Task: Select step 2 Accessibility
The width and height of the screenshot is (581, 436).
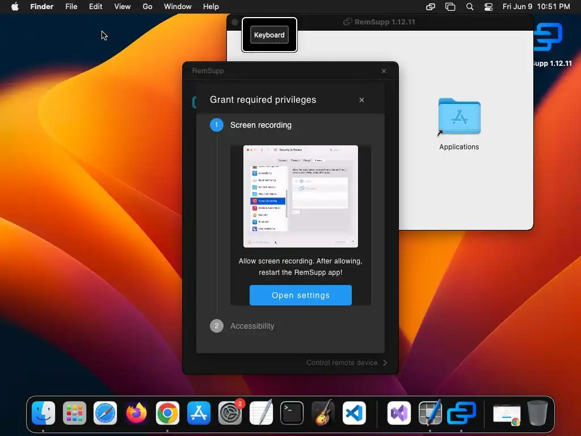Action: (x=242, y=326)
